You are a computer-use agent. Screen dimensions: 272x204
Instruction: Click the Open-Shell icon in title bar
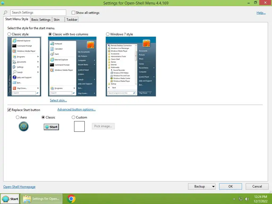pos(3,3)
